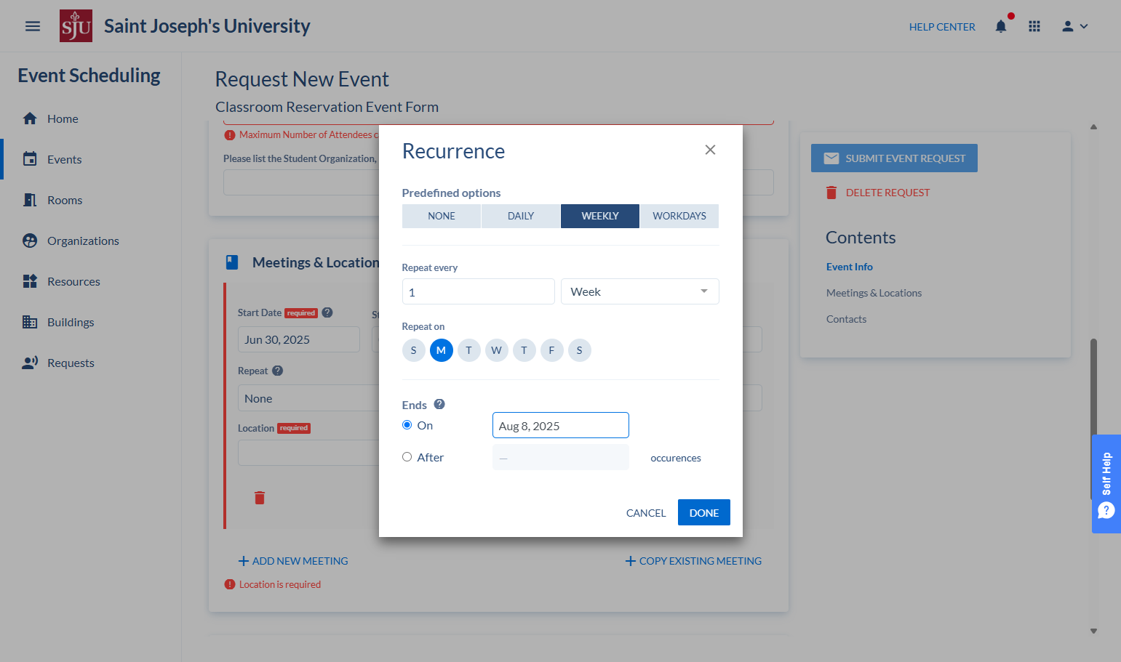Click SUBMIT EVENT REQUEST
Image resolution: width=1121 pixels, height=662 pixels.
click(894, 158)
